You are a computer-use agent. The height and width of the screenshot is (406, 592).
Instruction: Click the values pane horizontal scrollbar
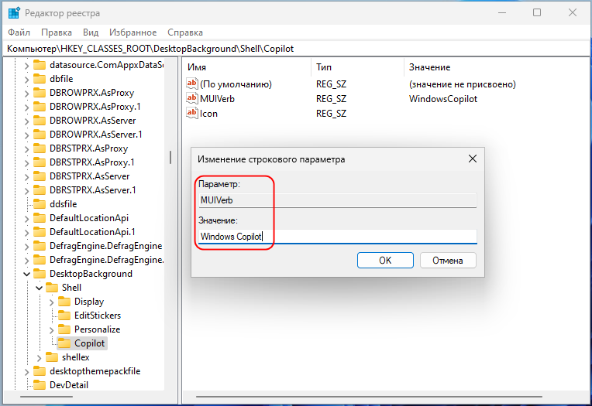pos(369,397)
